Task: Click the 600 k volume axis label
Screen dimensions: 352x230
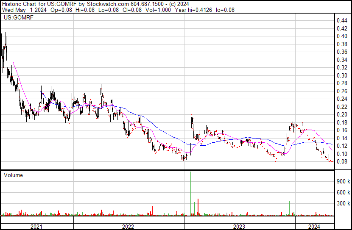Action: (x=344, y=193)
